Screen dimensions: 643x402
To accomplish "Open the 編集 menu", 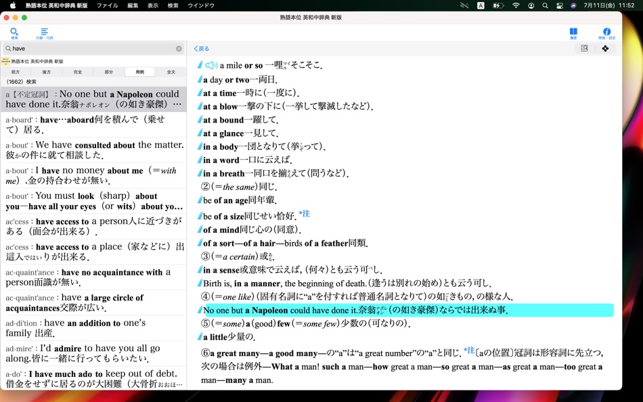I will coord(133,5).
